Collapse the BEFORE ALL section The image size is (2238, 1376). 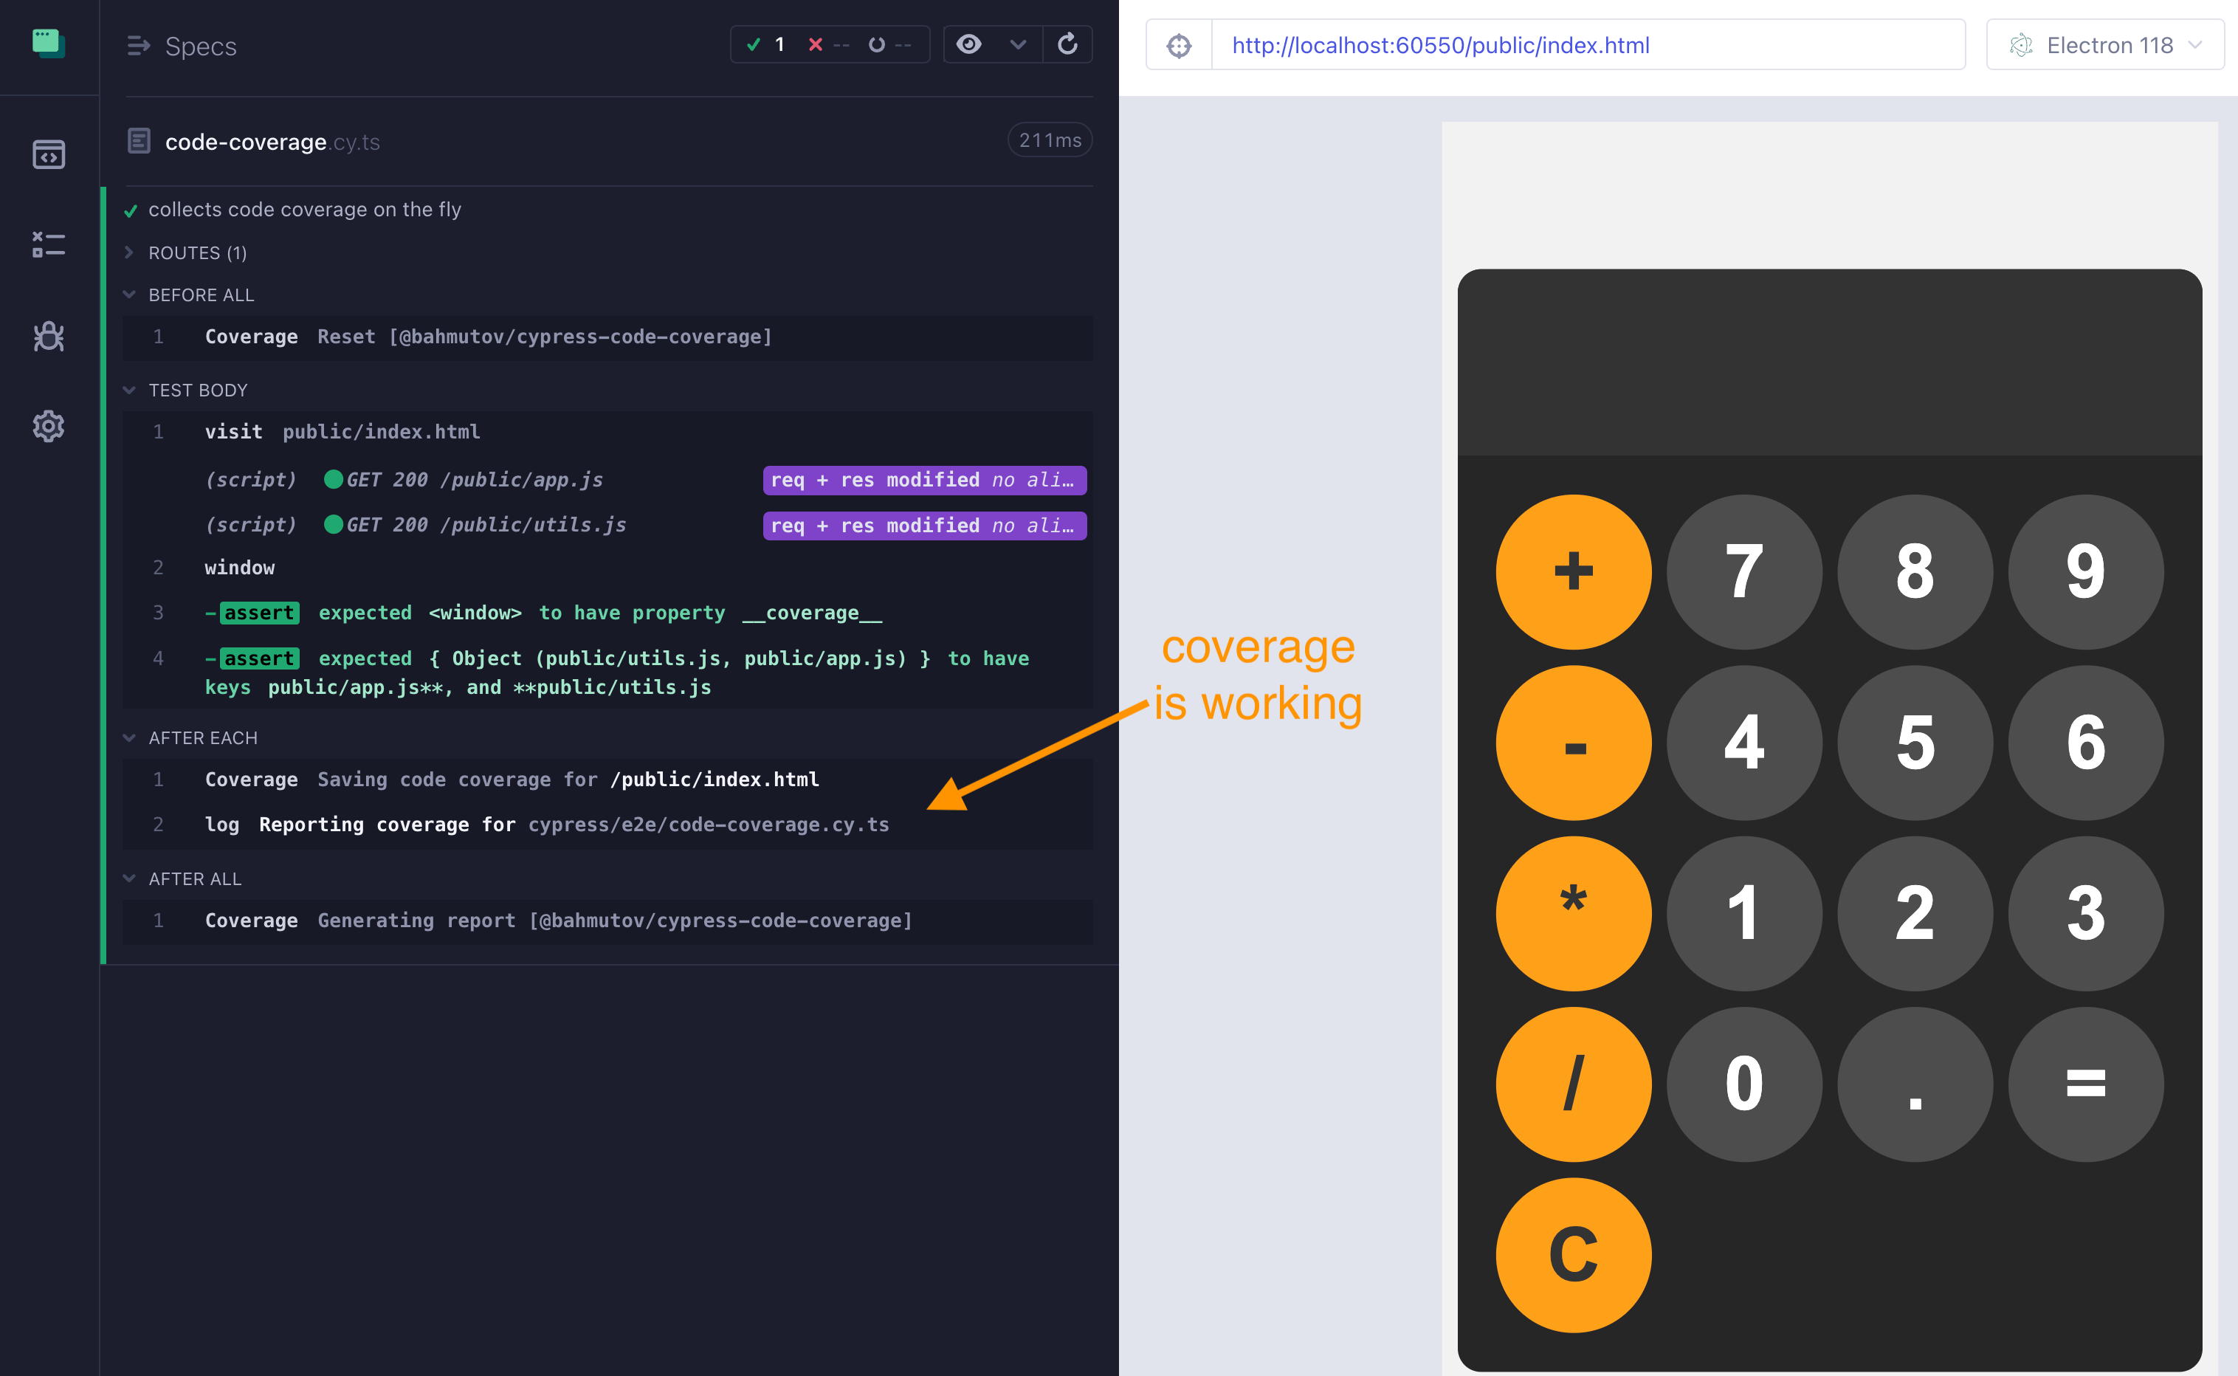point(201,295)
